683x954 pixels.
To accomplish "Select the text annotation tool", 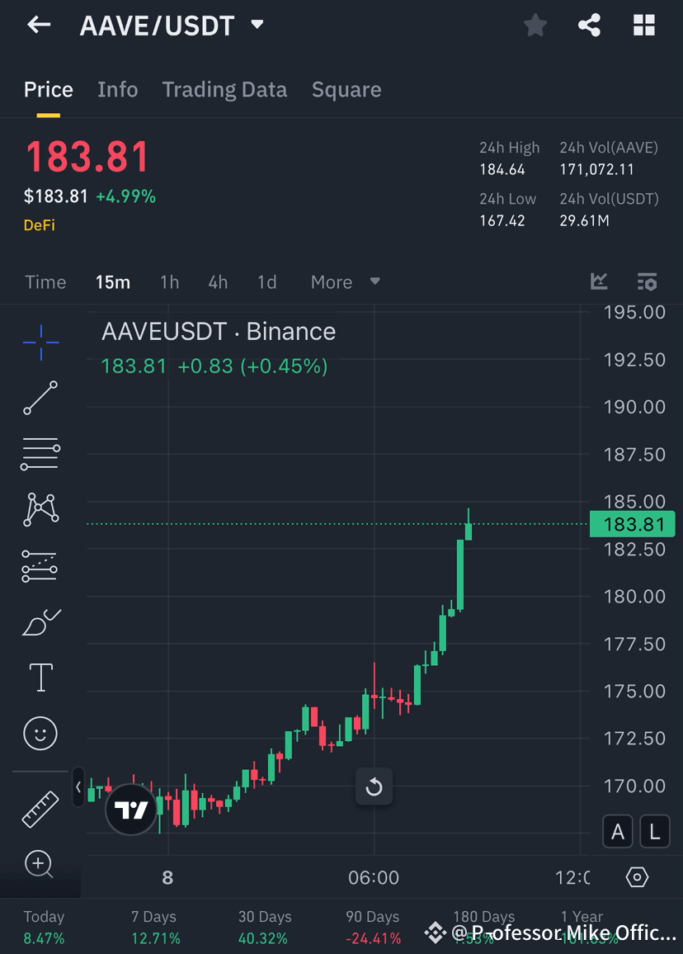I will (40, 677).
